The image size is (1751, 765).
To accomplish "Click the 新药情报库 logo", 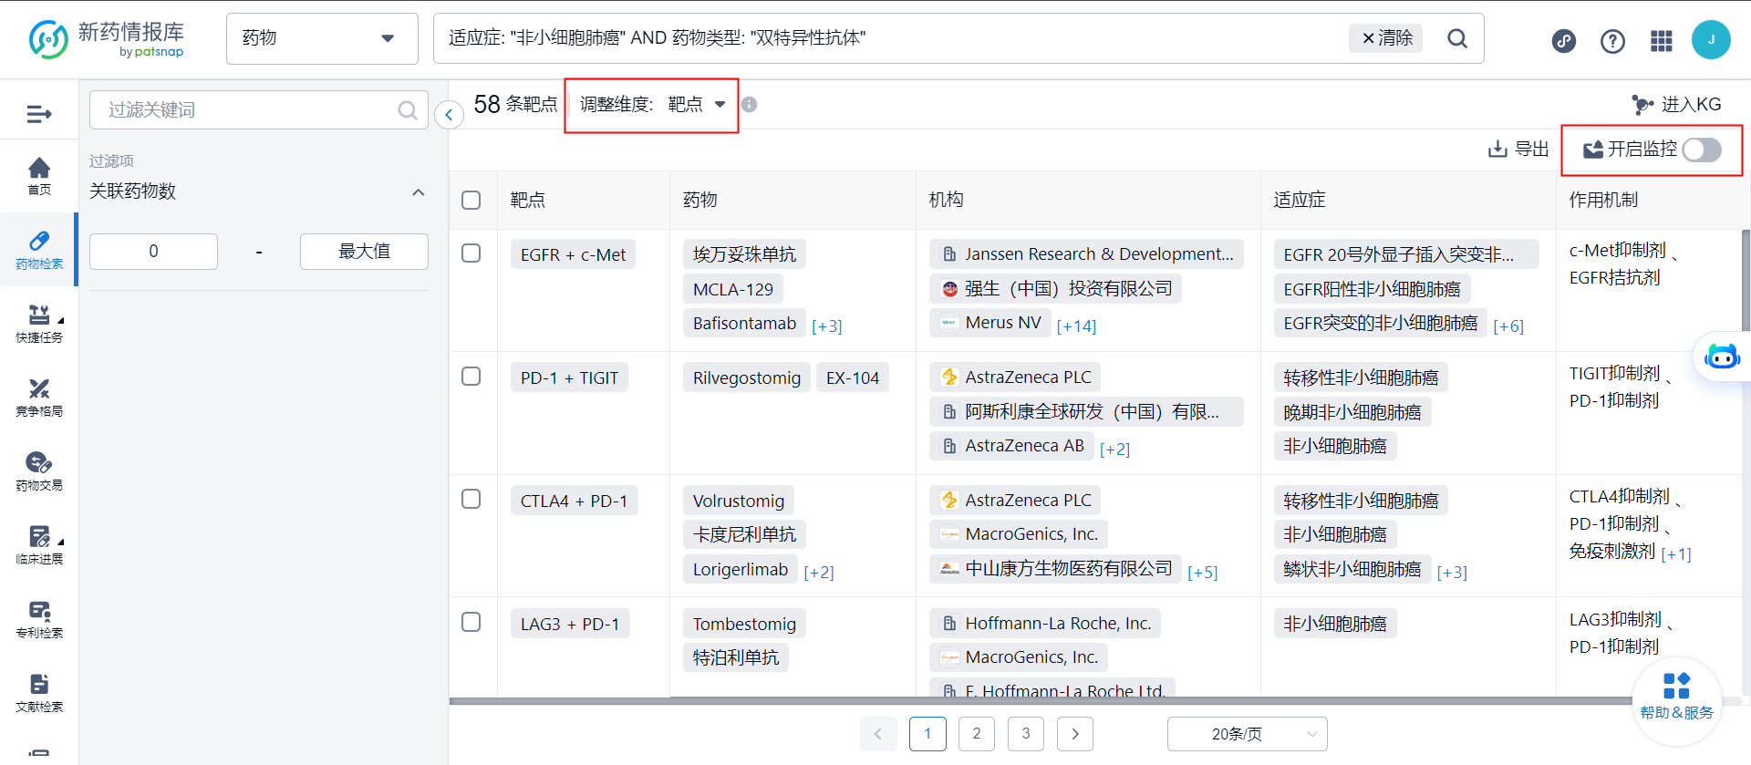I will point(107,39).
